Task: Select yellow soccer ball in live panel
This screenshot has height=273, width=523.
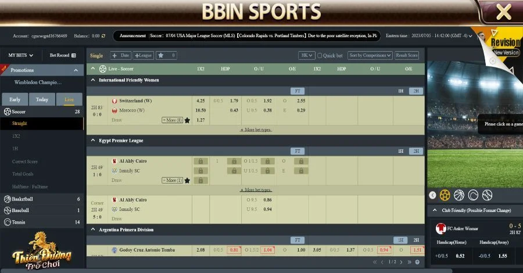Action: pyautogui.click(x=445, y=195)
